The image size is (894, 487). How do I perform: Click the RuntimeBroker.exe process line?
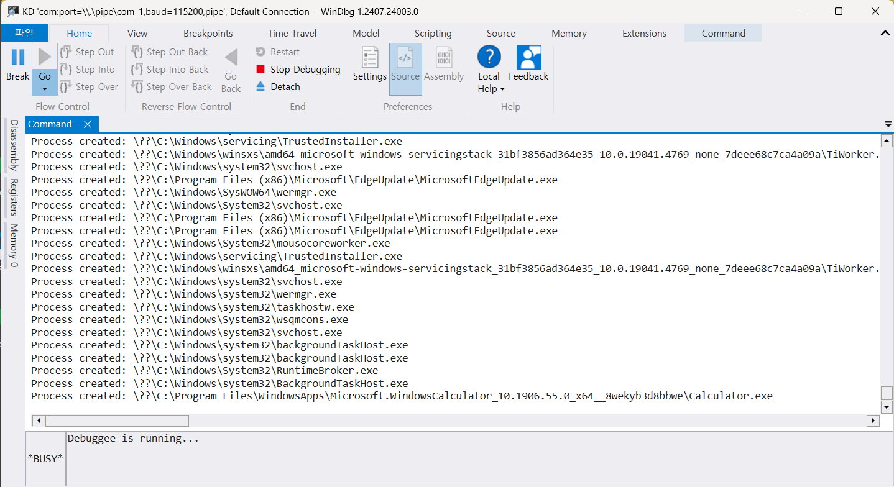[x=205, y=371]
